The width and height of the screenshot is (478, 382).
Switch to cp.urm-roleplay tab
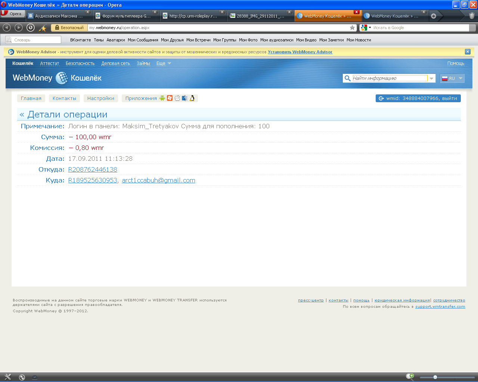click(193, 16)
